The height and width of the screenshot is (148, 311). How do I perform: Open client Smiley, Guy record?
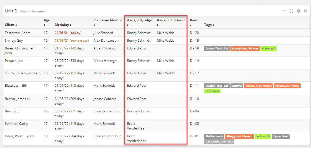pos(14,41)
